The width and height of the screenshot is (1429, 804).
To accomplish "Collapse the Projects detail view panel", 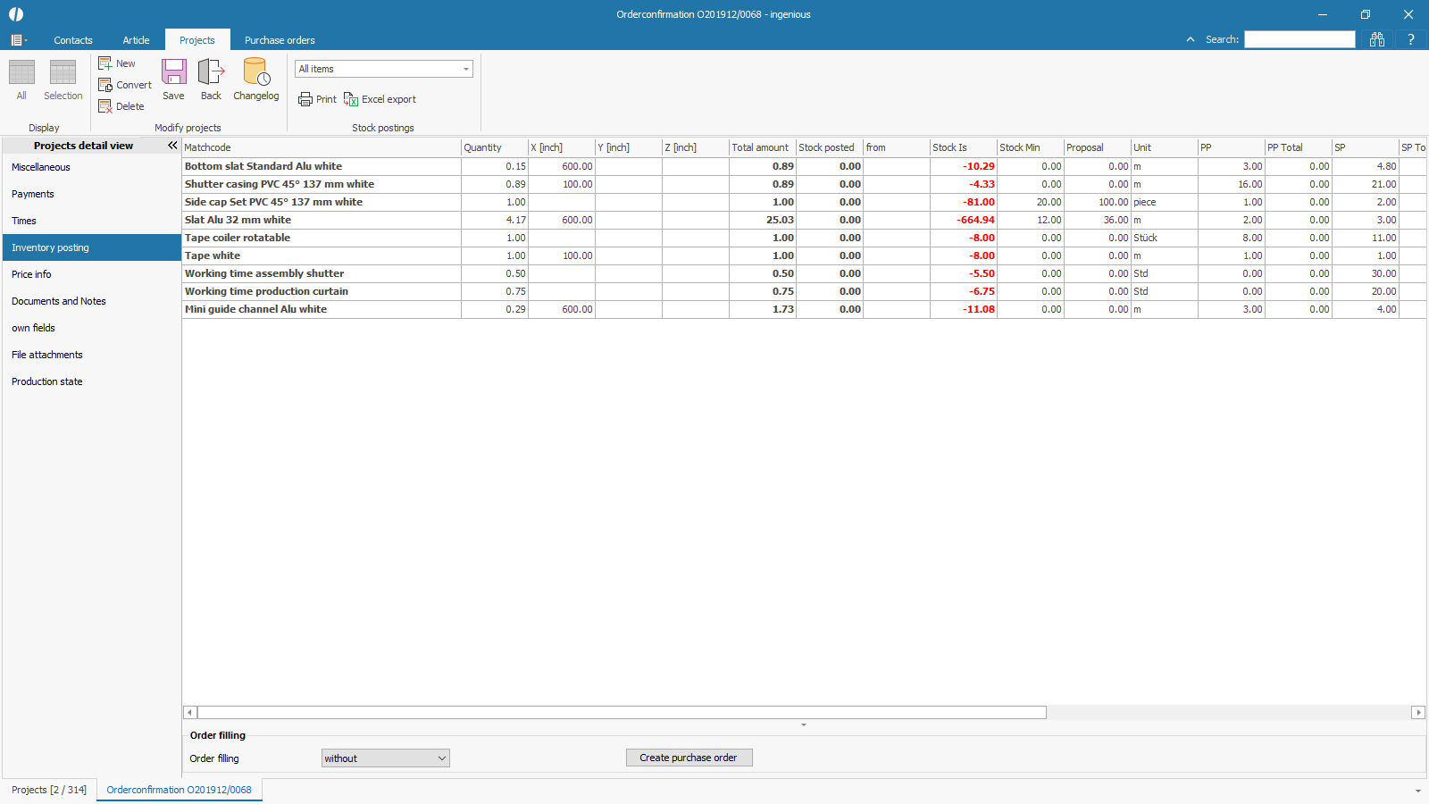I will click(x=172, y=146).
